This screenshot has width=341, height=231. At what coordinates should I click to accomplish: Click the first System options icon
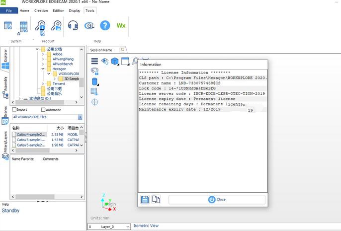point(8,26)
